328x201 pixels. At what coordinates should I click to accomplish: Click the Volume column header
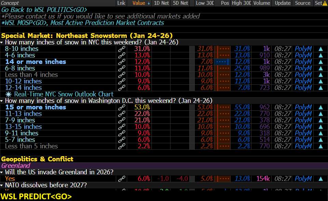coord(262,3)
